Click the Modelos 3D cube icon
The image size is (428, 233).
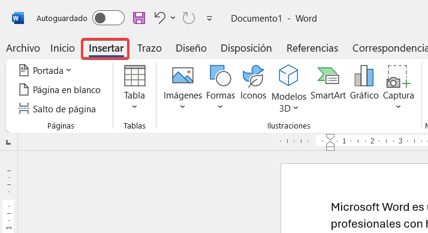point(288,75)
